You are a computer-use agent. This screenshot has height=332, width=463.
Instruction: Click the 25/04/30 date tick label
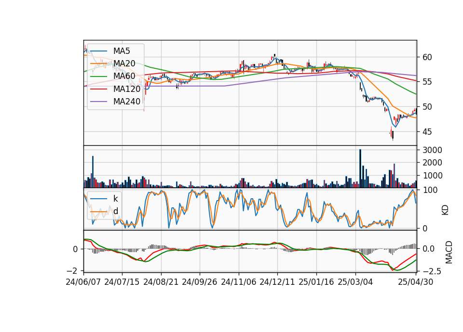[x=416, y=282]
